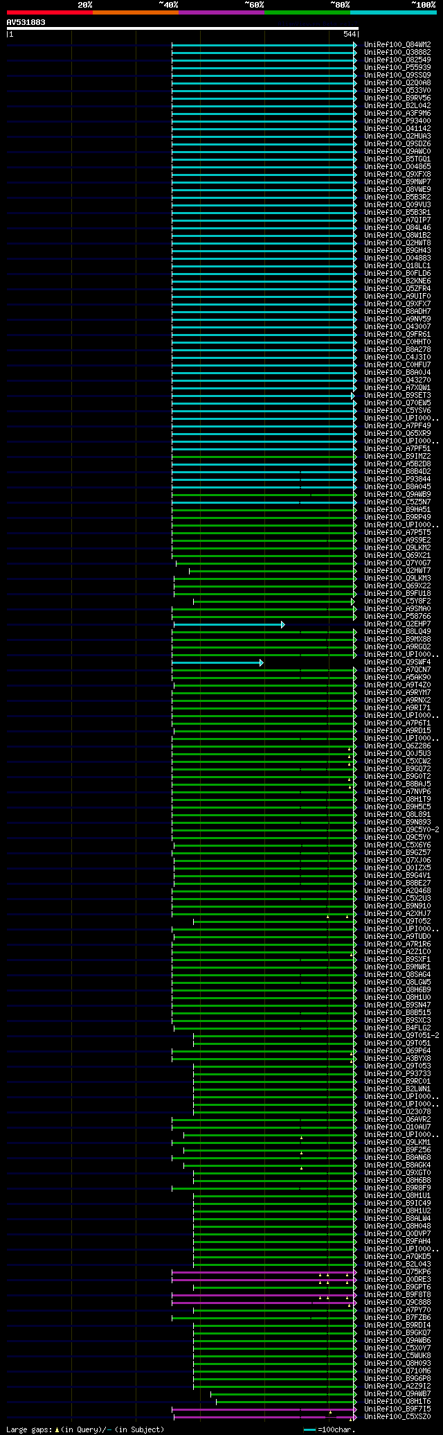This screenshot has width=443, height=1435.
Task: Open hit UniRef100_Q84WM2
Action: [x=397, y=45]
